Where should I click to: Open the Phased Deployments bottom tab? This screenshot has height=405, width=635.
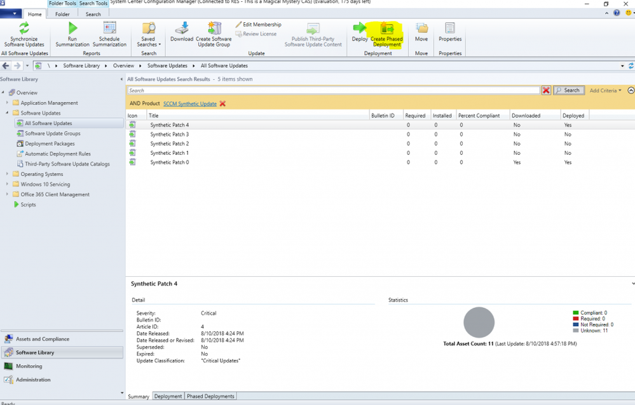click(x=210, y=396)
